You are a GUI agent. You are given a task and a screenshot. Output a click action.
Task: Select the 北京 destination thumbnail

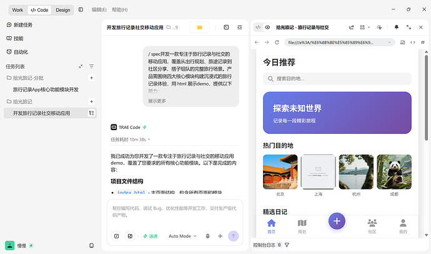pos(280,172)
